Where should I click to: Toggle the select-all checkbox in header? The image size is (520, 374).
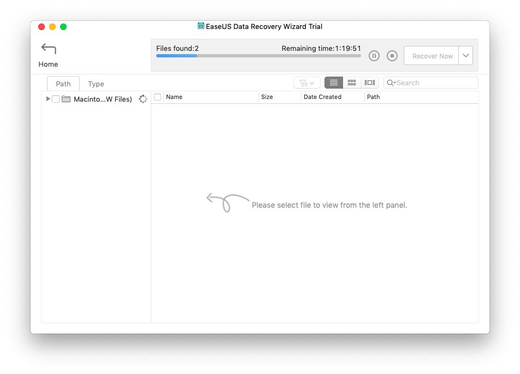(x=158, y=97)
